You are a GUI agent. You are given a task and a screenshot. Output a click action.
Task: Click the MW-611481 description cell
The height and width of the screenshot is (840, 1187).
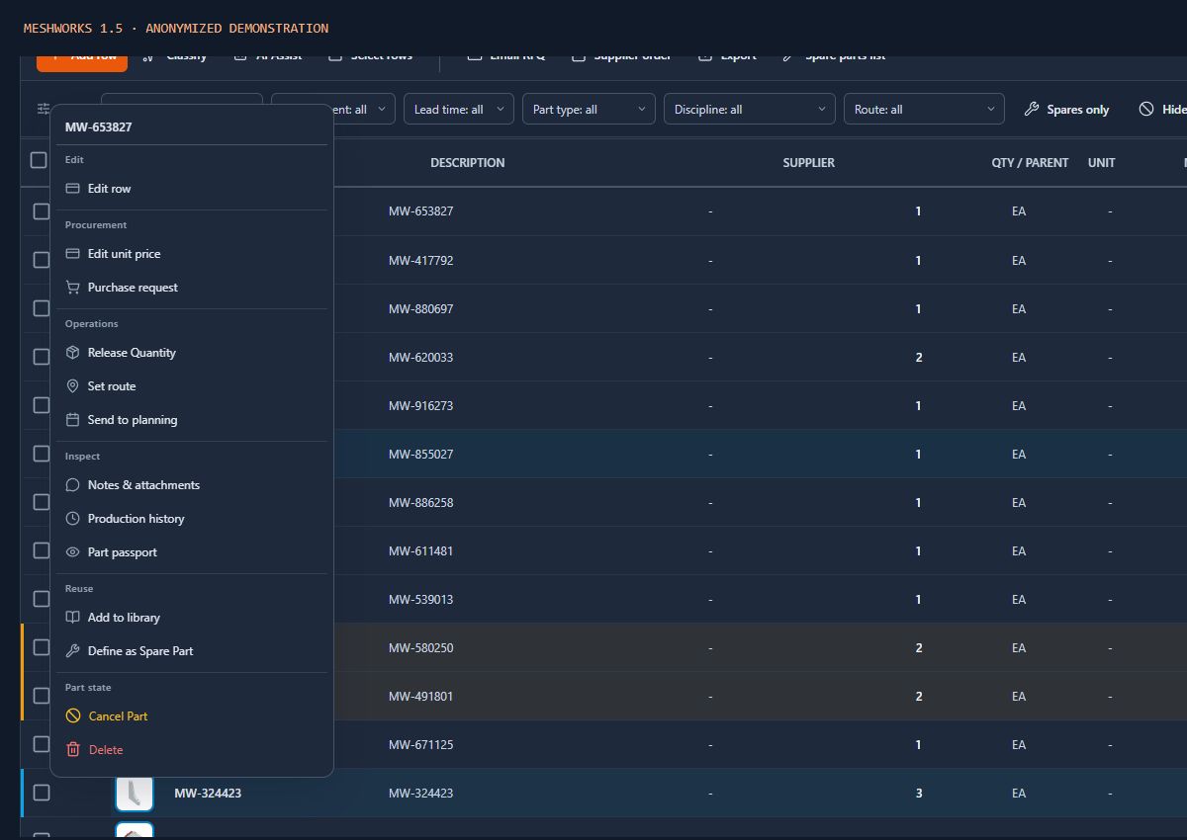(421, 551)
